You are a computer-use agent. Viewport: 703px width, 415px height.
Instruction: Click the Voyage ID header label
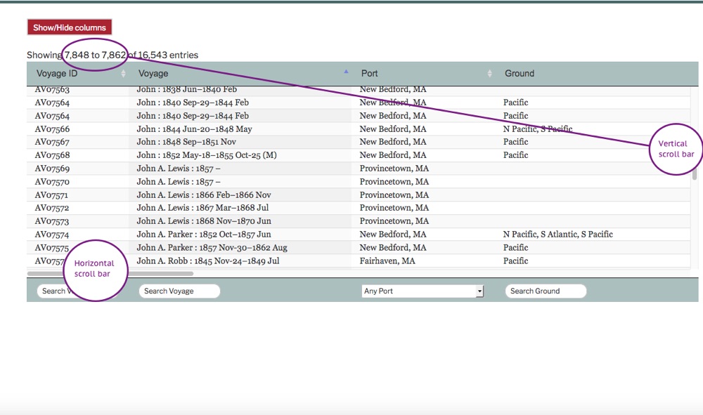(x=57, y=74)
